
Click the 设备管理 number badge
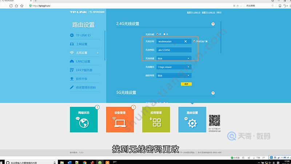pyautogui.click(x=133, y=107)
